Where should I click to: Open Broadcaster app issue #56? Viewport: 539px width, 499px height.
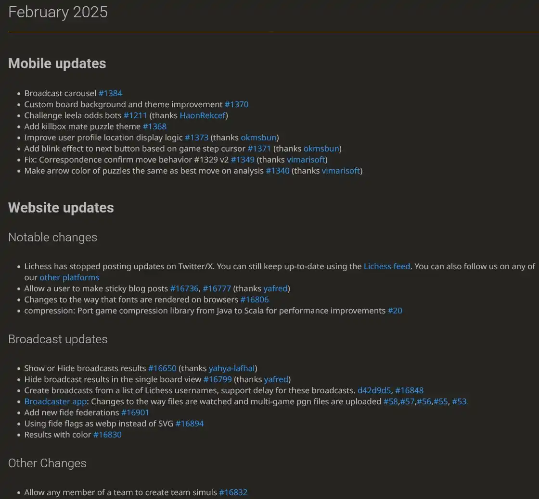[424, 401]
